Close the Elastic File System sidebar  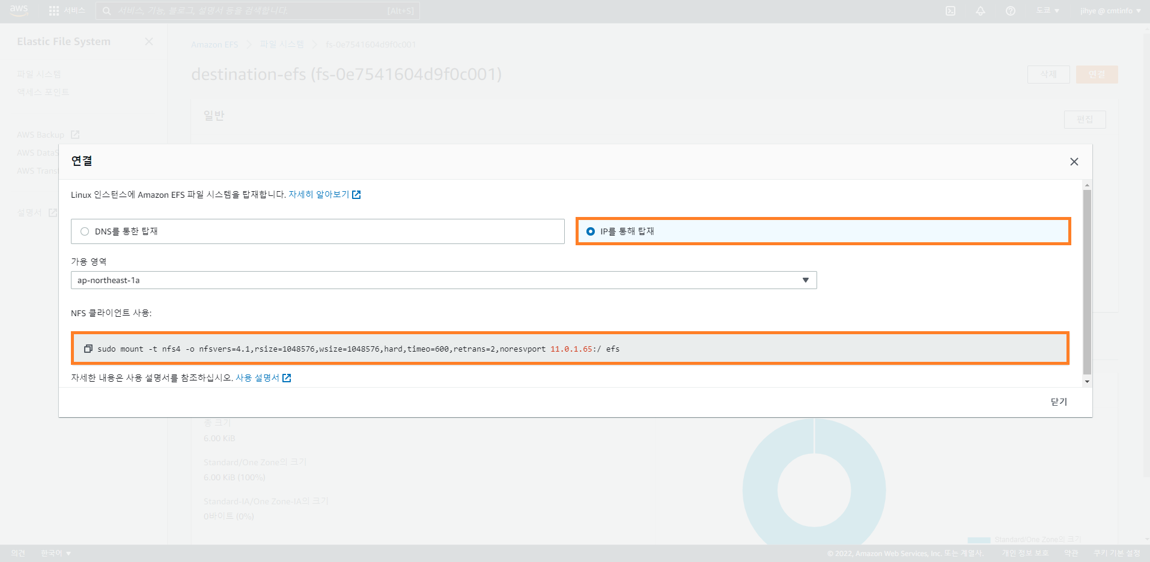(x=149, y=41)
